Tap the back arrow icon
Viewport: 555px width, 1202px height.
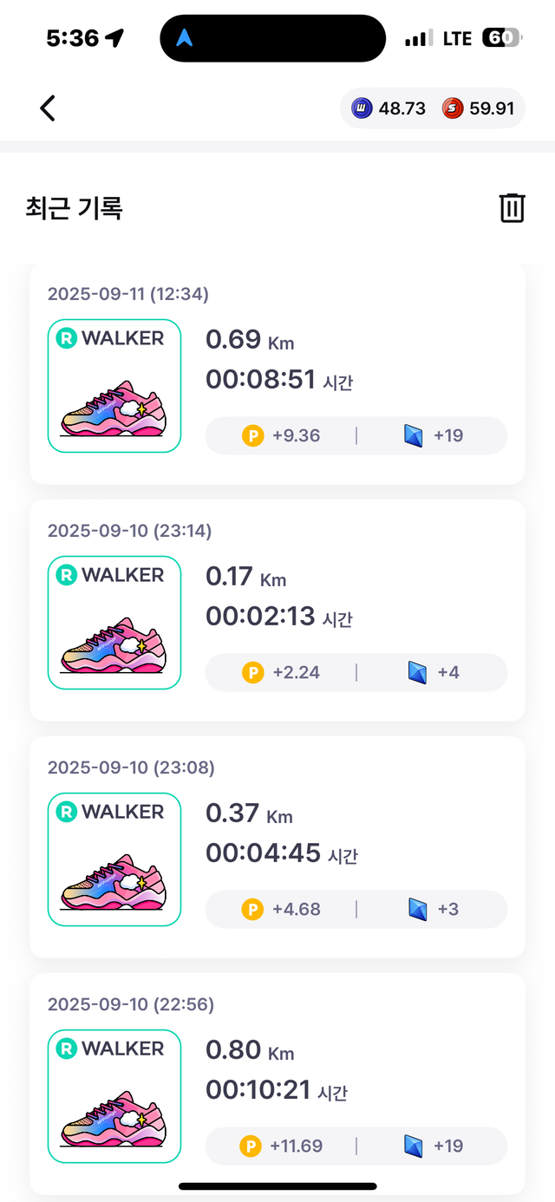[48, 108]
